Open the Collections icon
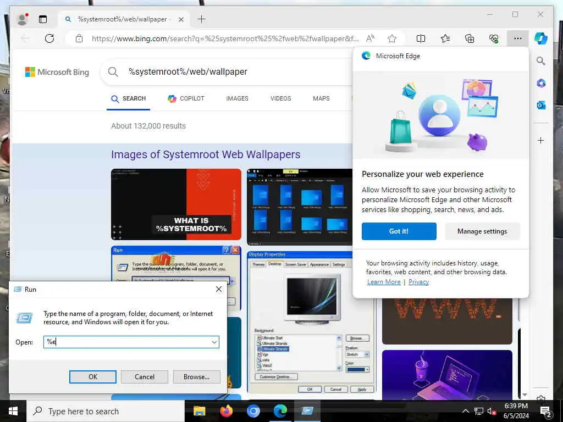563x422 pixels. tap(470, 38)
